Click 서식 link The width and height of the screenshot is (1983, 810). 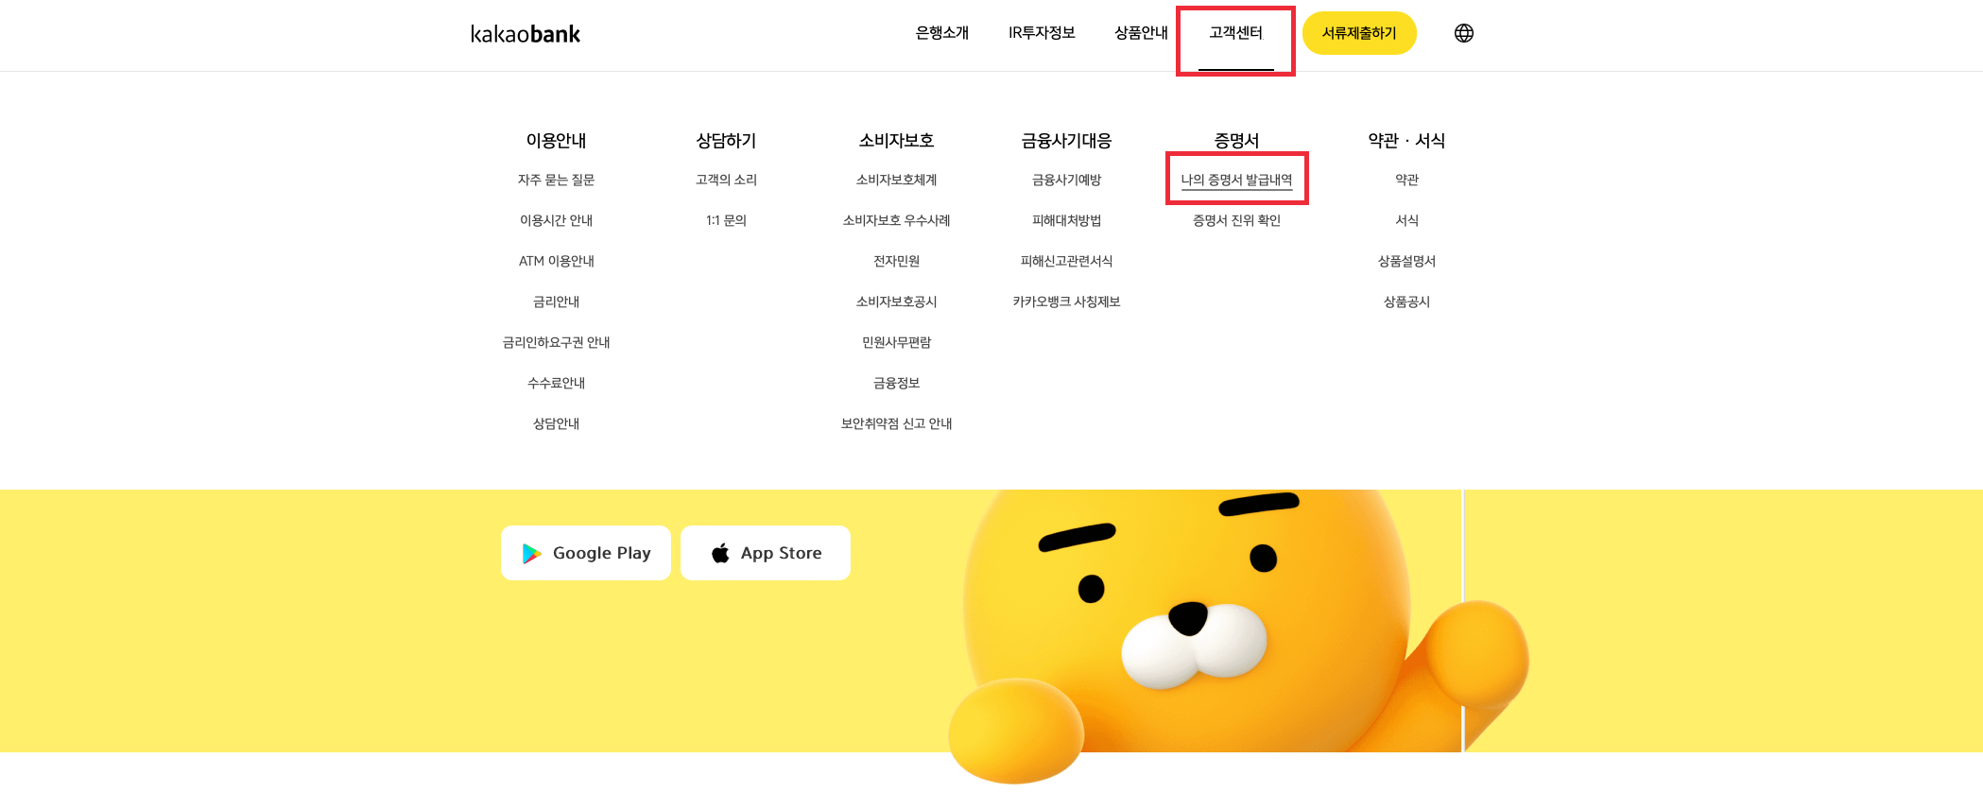[x=1407, y=220]
